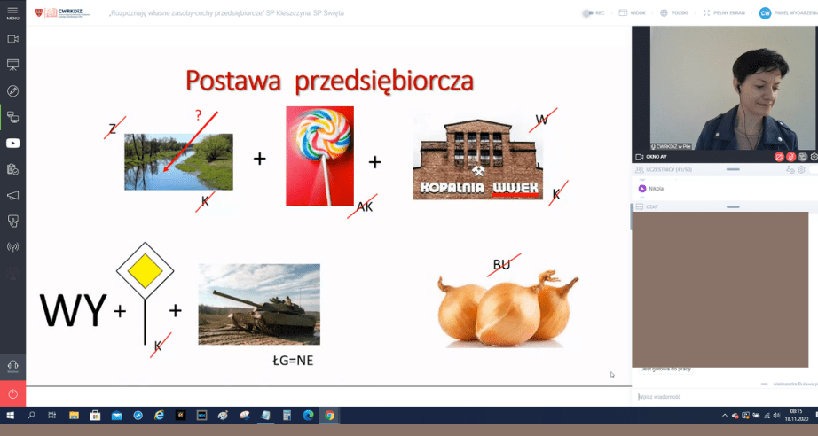Open the headset support icon
The image size is (818, 436).
pos(12,365)
